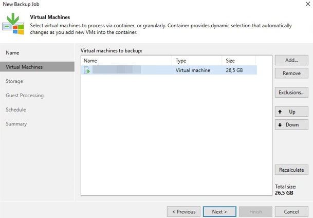This screenshot has height=218, width=313.
Task: Cancel the backup job wizard
Action: (291, 211)
